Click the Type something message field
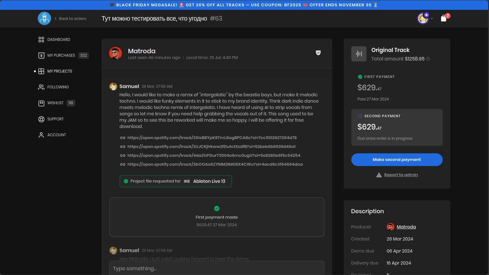 (x=217, y=268)
